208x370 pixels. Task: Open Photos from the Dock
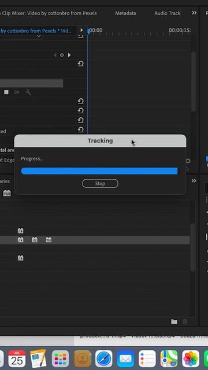pyautogui.click(x=191, y=358)
